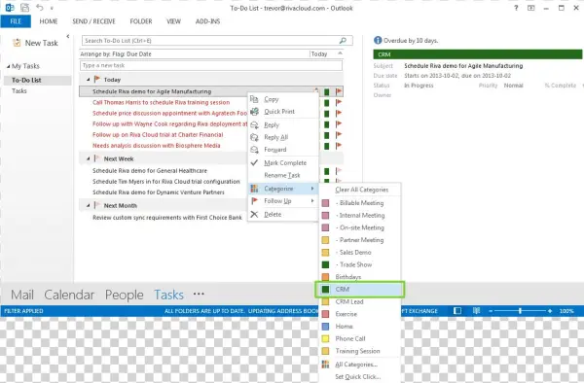Screen dimensions: 584x383
Task: Switch to the ADD-INS ribbon tab
Action: [208, 21]
